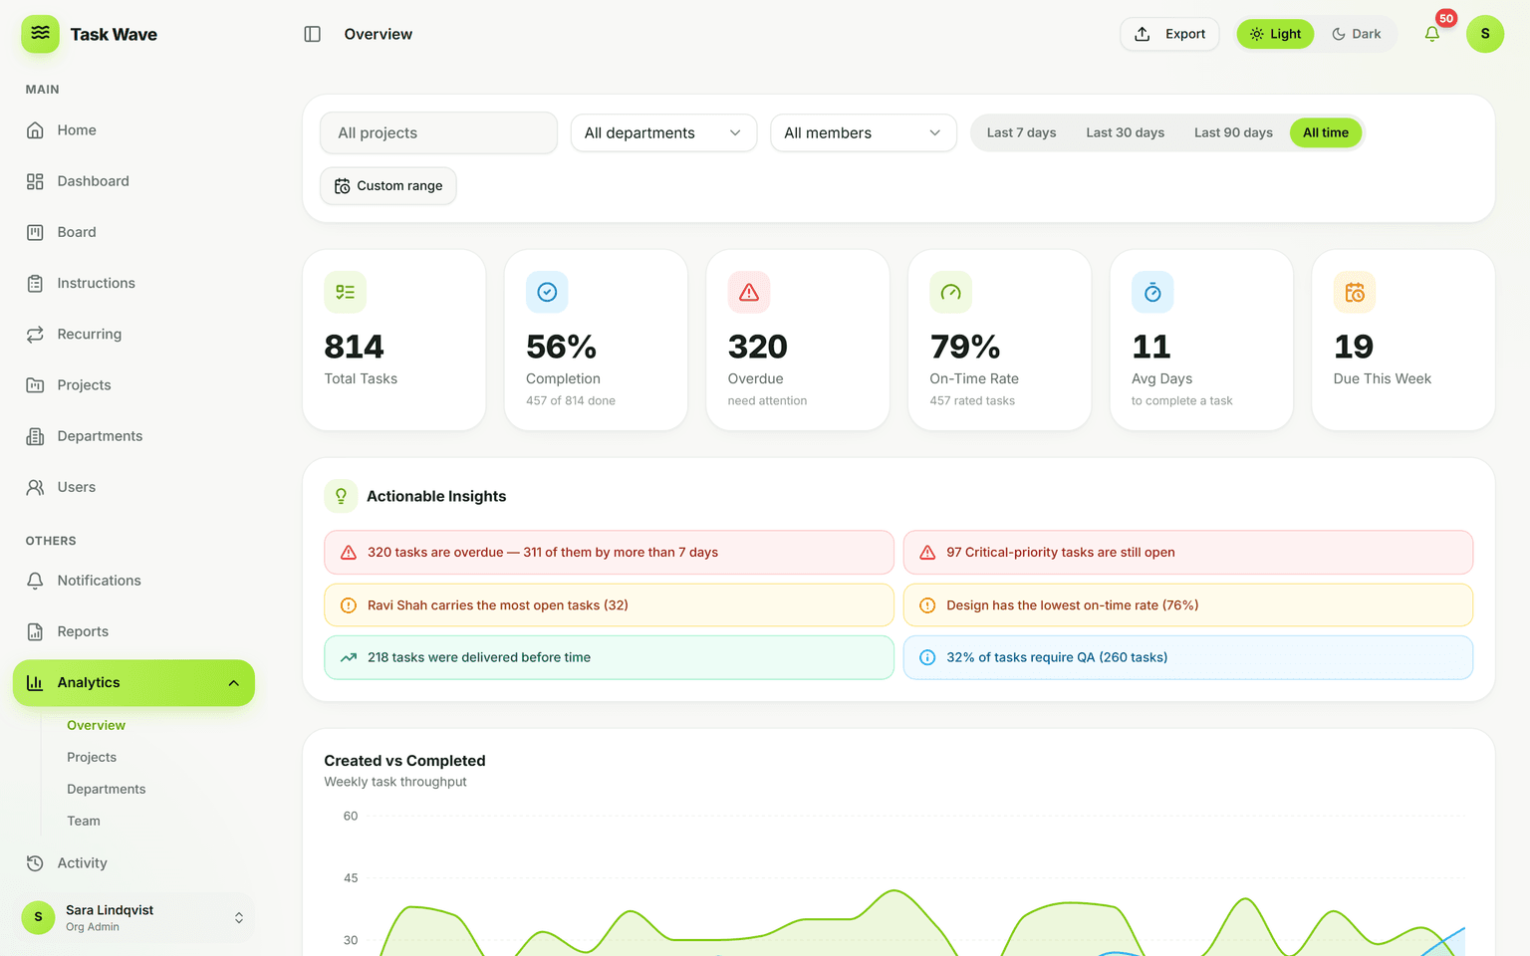The height and width of the screenshot is (956, 1530).
Task: Click the 'Weekly task throughput' subtitle
Action: (x=395, y=782)
